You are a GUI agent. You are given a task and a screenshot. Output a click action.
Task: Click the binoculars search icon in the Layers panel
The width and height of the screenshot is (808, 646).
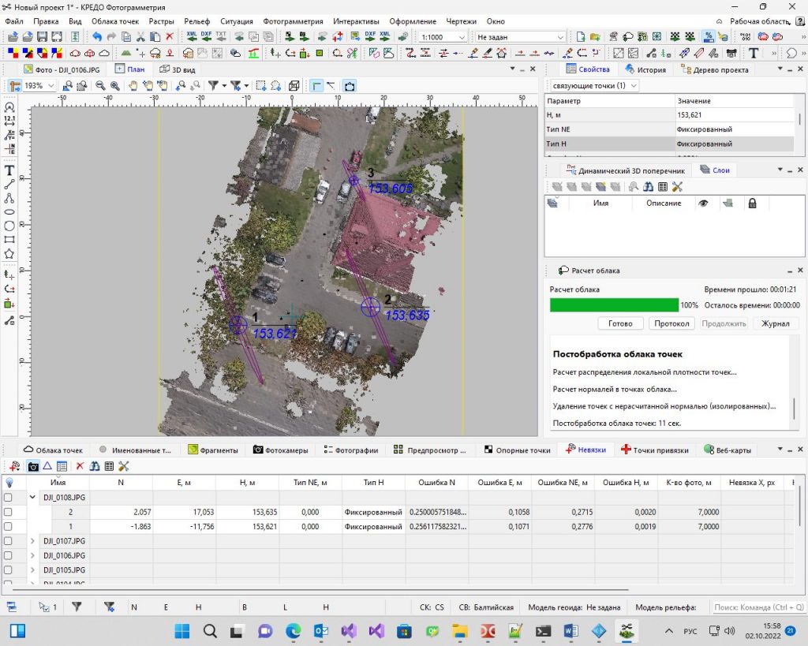click(649, 186)
